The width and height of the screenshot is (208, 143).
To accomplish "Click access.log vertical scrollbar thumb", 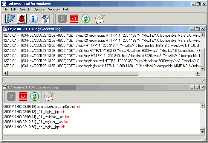I will tap(202, 57).
